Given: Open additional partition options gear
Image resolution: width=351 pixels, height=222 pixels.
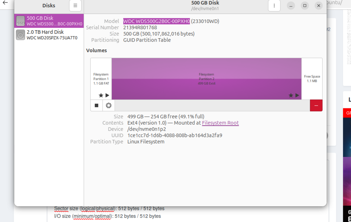Looking at the screenshot, I should [x=108, y=106].
